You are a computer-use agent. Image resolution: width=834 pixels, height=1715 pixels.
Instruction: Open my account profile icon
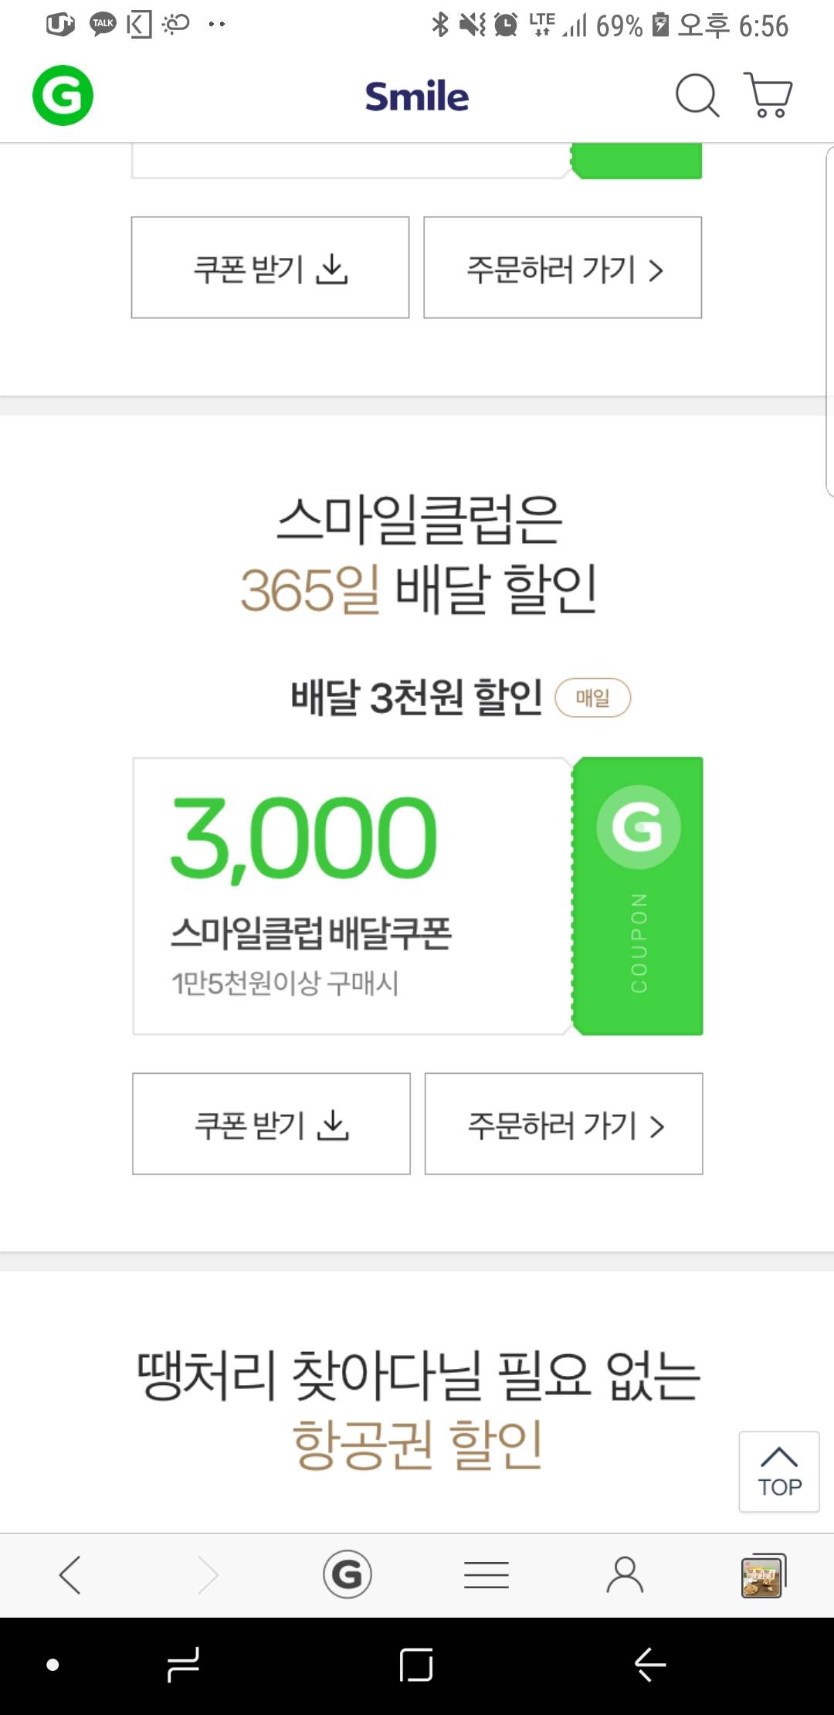pyautogui.click(x=625, y=1574)
